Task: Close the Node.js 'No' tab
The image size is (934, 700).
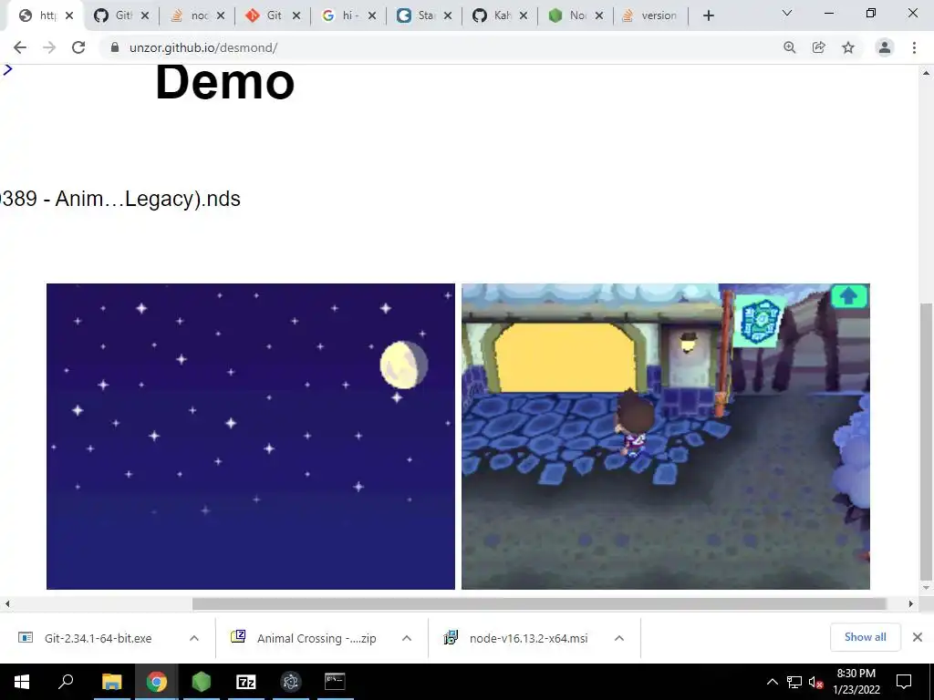Action: click(599, 15)
